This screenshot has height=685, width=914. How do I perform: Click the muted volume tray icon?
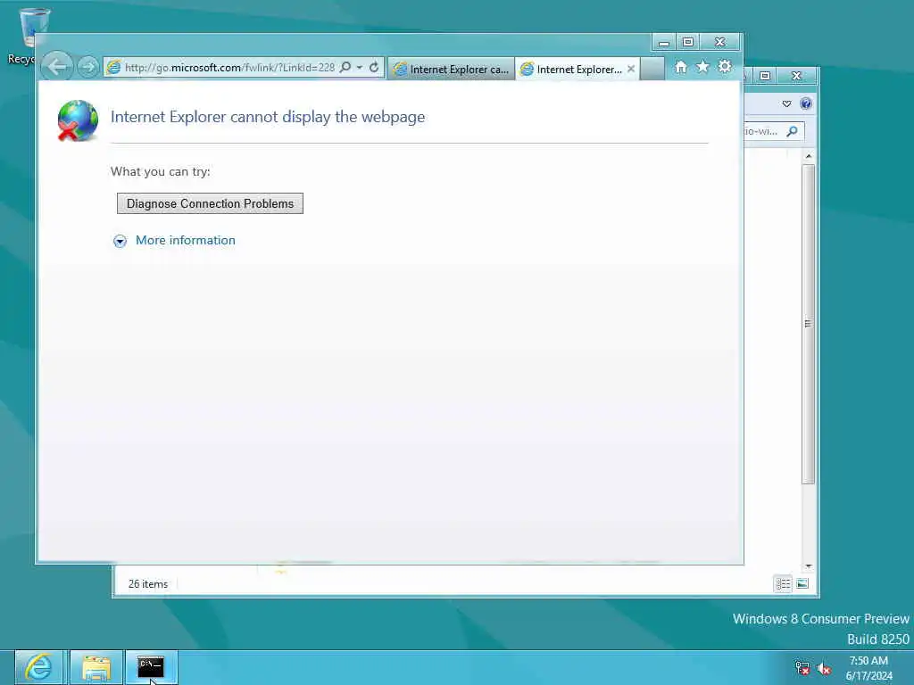[x=824, y=668]
